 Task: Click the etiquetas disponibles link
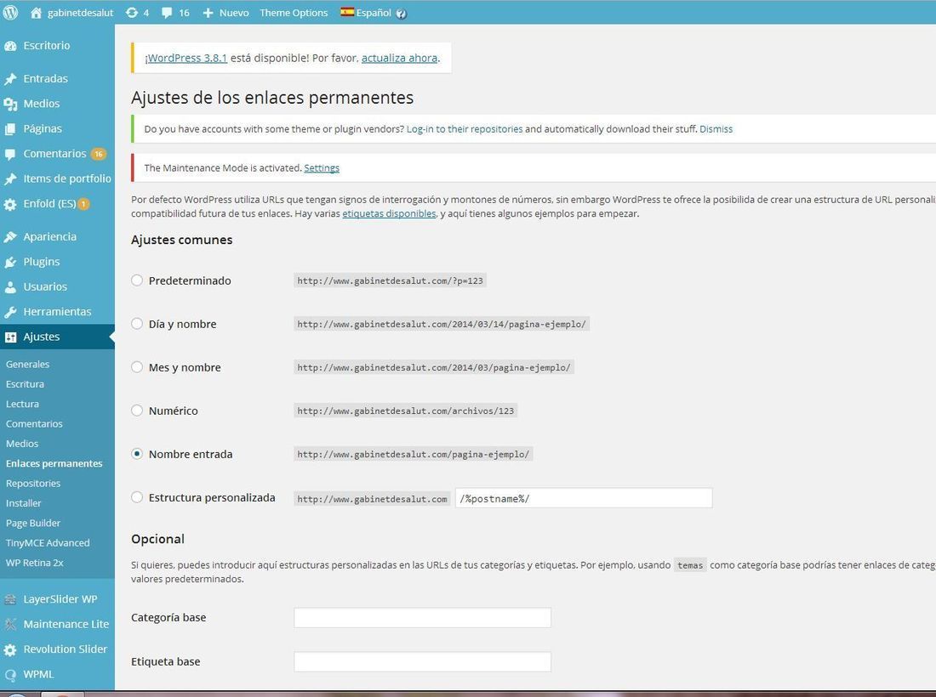(x=389, y=213)
